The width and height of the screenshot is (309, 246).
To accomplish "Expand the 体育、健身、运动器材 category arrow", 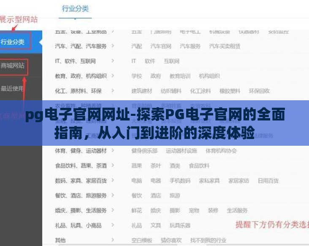I will pos(113,150).
